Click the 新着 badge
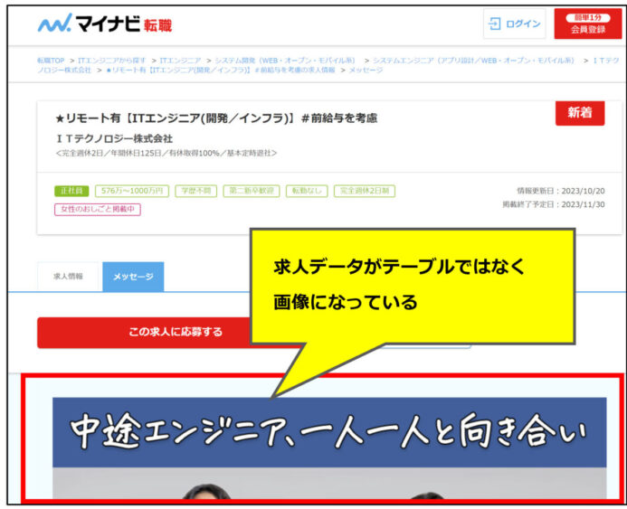Viewport: 627px width, 509px height. click(x=580, y=113)
